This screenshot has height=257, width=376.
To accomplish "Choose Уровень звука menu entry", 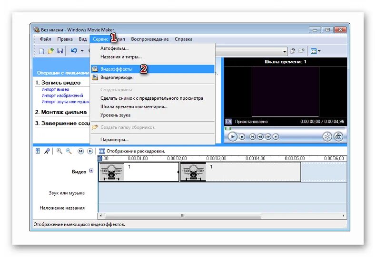I will pos(152,115).
